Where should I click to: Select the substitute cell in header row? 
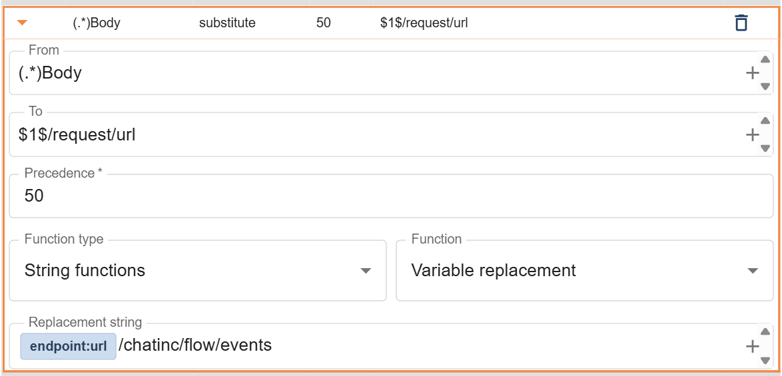227,23
